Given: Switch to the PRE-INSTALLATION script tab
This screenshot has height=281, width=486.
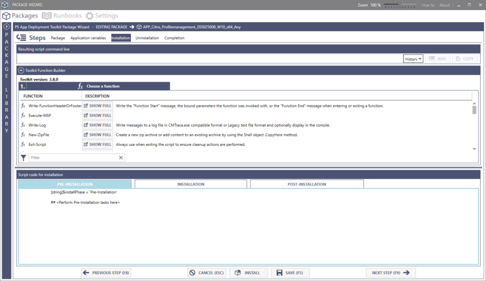Looking at the screenshot, I should pos(75,184).
